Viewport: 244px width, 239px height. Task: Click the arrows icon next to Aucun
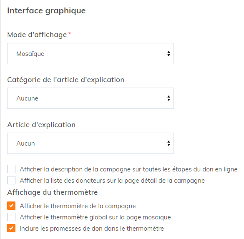(169, 143)
